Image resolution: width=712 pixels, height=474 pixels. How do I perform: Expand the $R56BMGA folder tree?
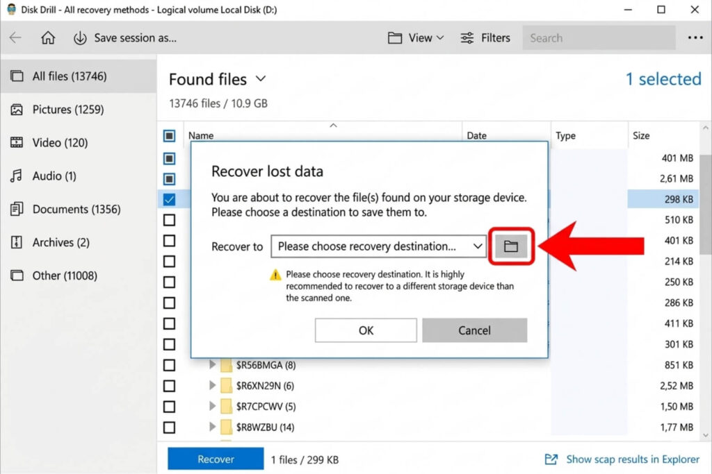click(x=213, y=365)
